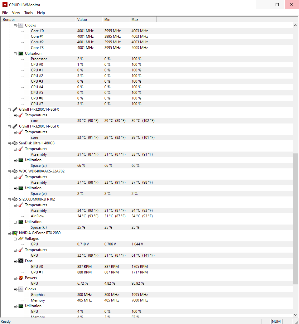299x324 pixels.
Task: Click the second G.Skill Temperatures thermometer icon
Action: coord(21,132)
